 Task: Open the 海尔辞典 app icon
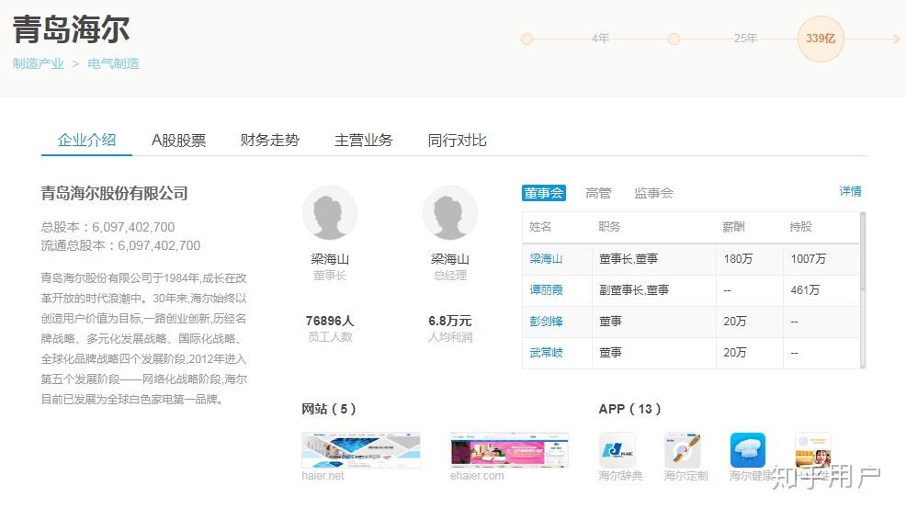619,450
